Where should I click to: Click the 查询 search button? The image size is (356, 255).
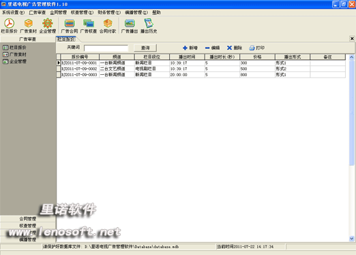(x=145, y=48)
